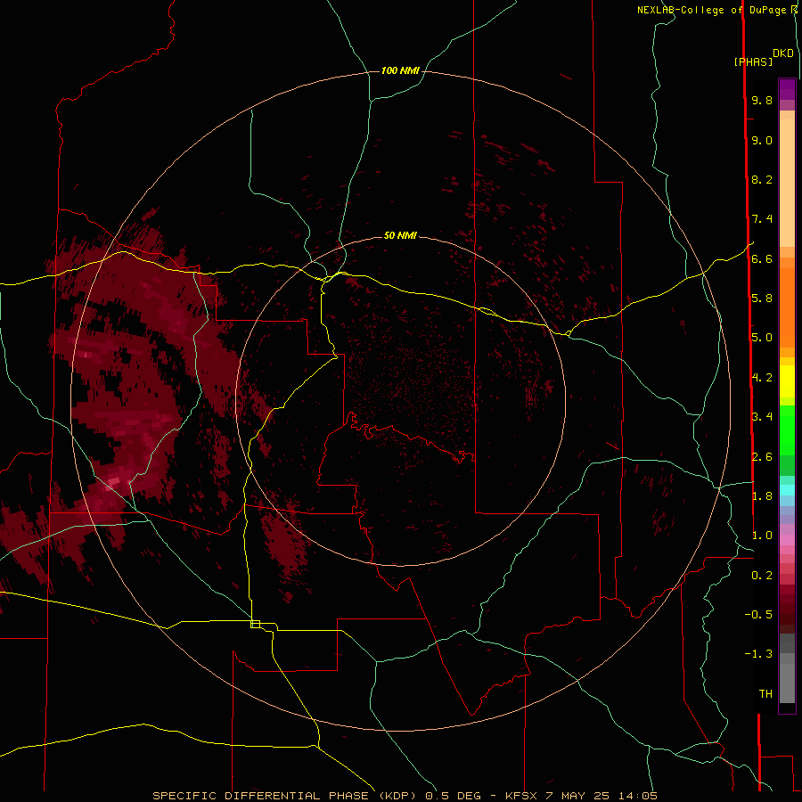Screen dimensions: 802x802
Task: Click the gray bottom segment of the color bar
Action: click(787, 683)
